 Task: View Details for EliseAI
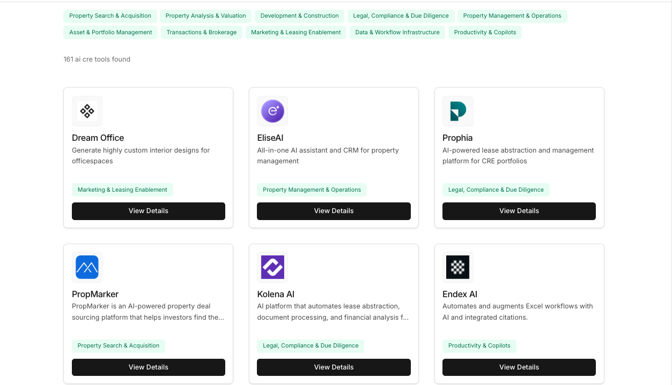334,211
